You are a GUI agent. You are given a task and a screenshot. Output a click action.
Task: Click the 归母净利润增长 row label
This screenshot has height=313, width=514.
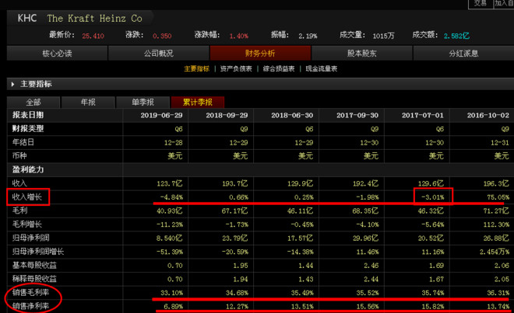pos(38,252)
